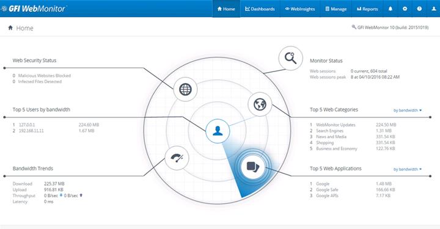
Task: Expand Web Applications 'by bandwidth' dropdown
Action: (x=408, y=169)
